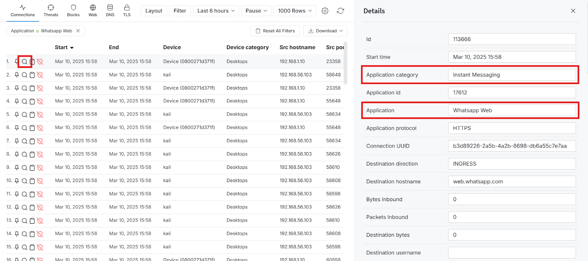Click the clipboard icon in row 7
Image resolution: width=588 pixels, height=261 pixels.
click(32, 141)
